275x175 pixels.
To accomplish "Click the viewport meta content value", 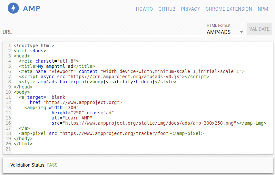I will [172, 71].
